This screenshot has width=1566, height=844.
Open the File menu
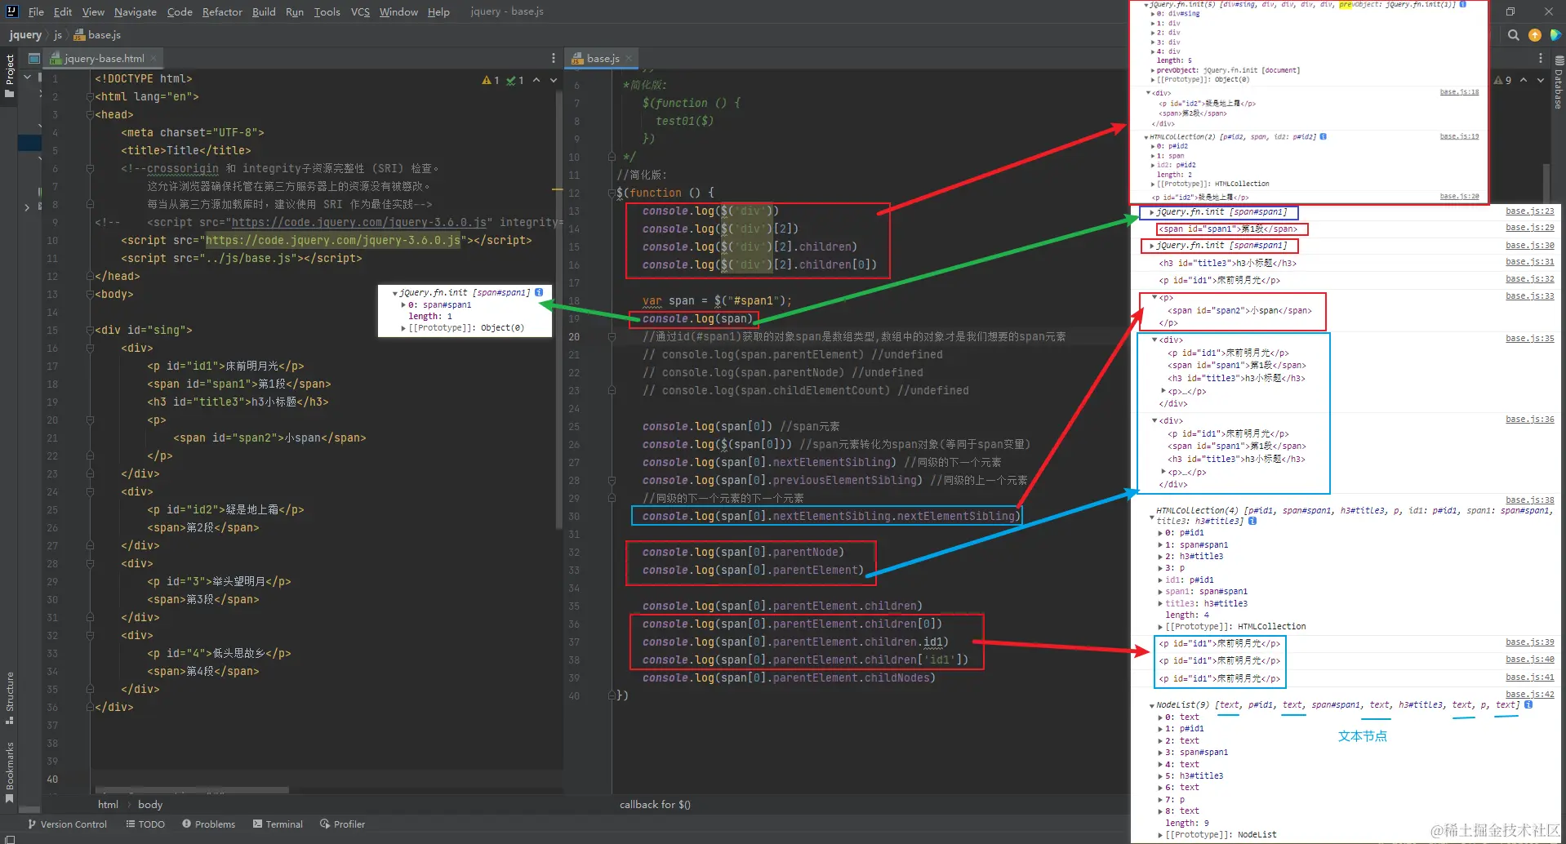click(36, 11)
